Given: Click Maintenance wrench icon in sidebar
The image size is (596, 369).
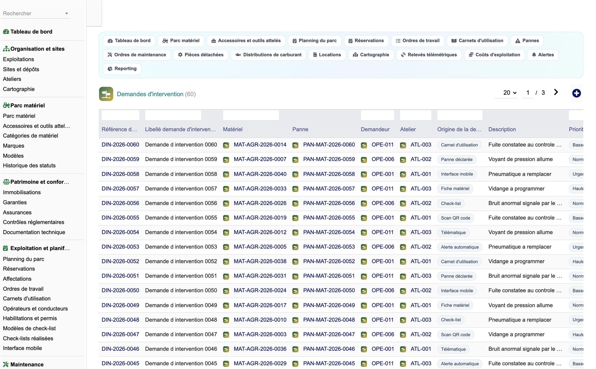Looking at the screenshot, I should point(6,364).
